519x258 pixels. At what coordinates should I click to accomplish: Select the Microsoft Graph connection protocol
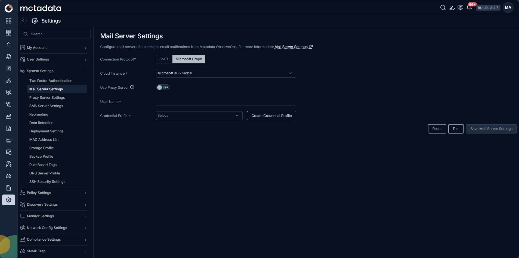point(189,59)
